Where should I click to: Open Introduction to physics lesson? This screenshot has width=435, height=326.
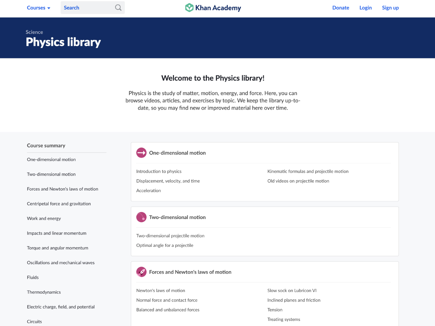[159, 171]
